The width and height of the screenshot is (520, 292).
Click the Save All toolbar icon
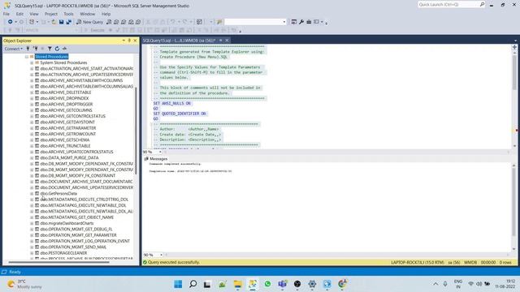point(68,22)
